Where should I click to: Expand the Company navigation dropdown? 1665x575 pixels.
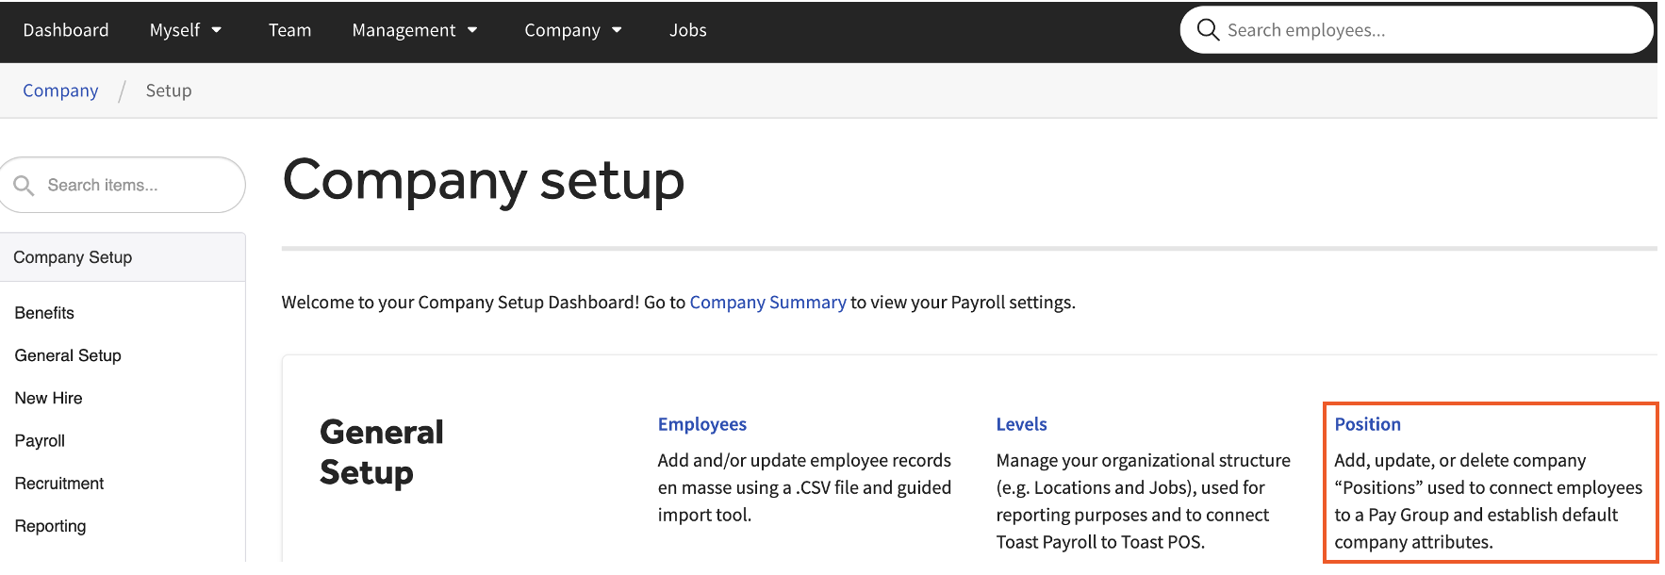tap(572, 29)
